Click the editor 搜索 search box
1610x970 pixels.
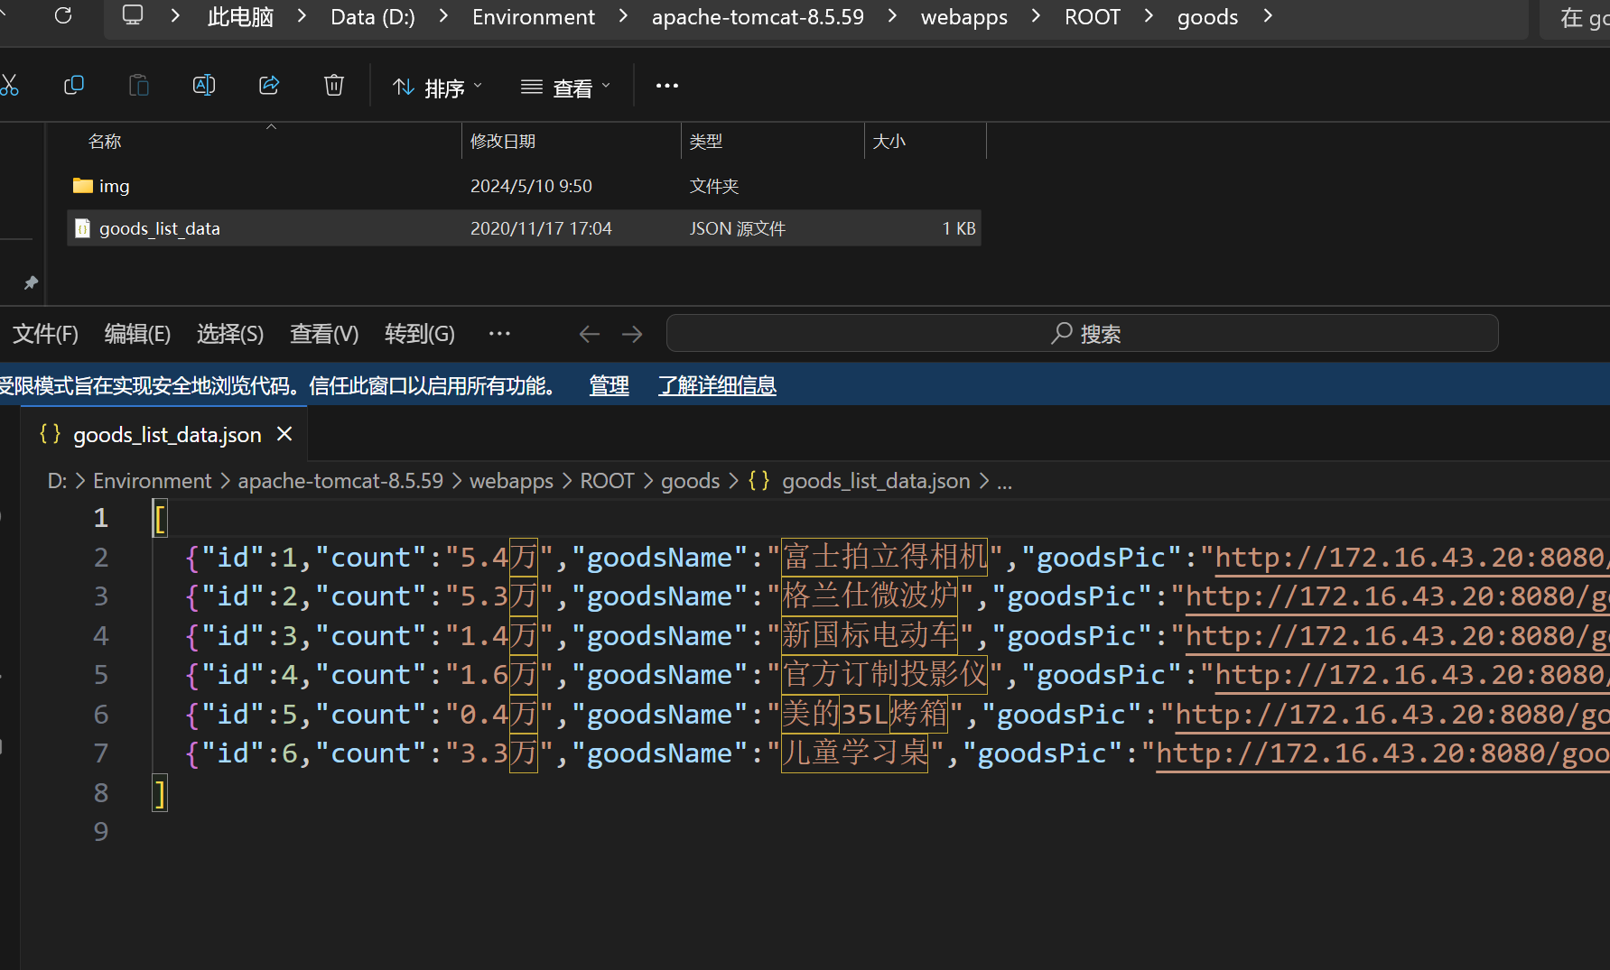(1082, 334)
